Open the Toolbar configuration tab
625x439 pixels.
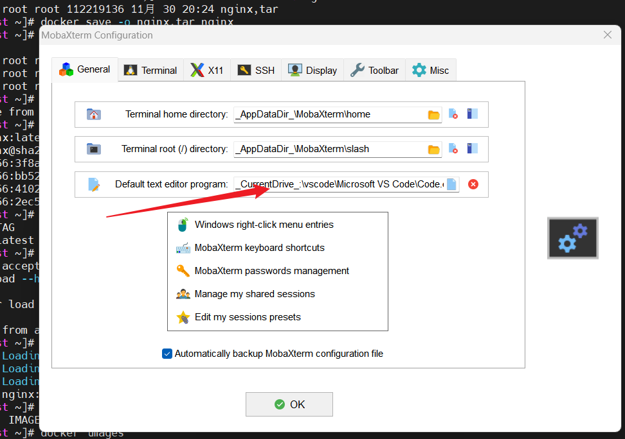pos(375,71)
